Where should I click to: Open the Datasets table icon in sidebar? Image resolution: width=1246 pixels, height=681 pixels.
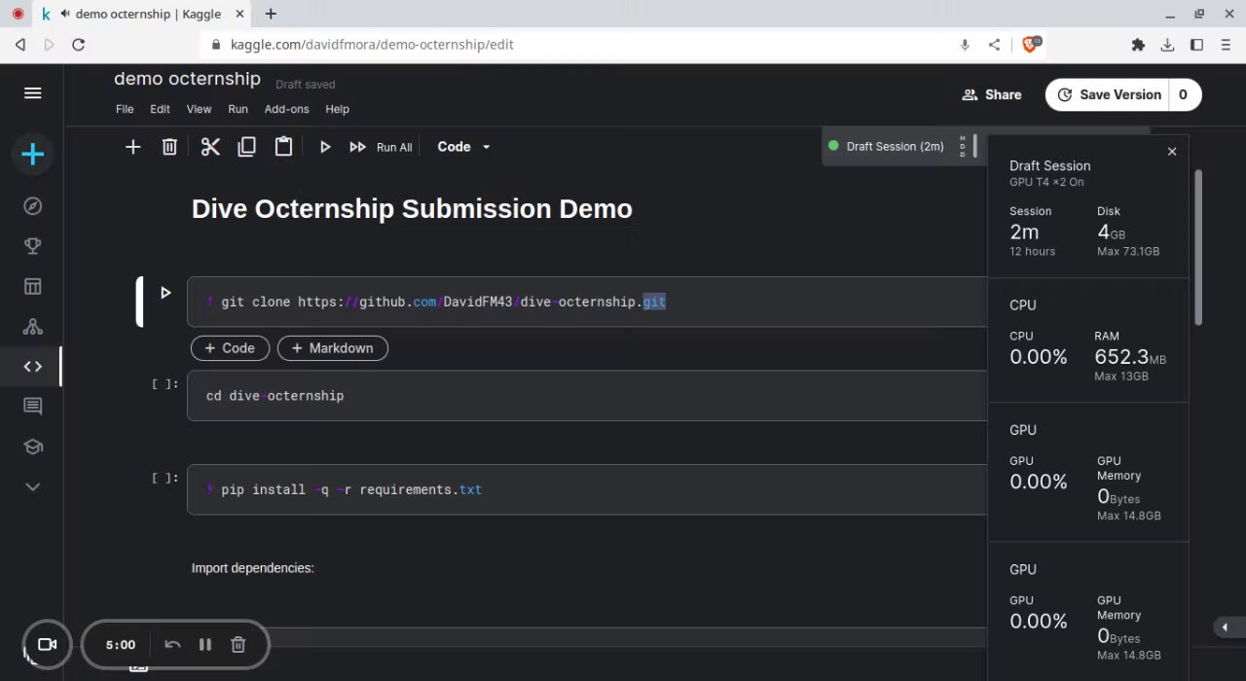[33, 286]
